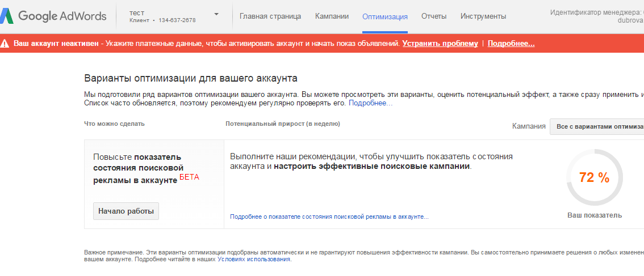Screen dimensions: 644x276
Task: Click the Что можно сделать column header
Action: coord(114,124)
